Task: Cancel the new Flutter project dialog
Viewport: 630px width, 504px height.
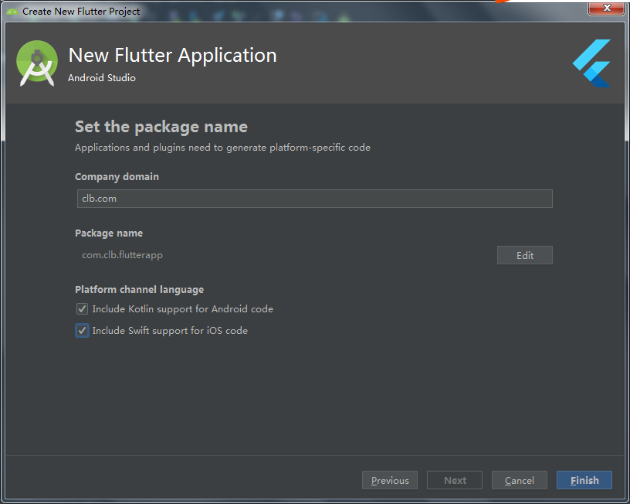Action: tap(519, 480)
